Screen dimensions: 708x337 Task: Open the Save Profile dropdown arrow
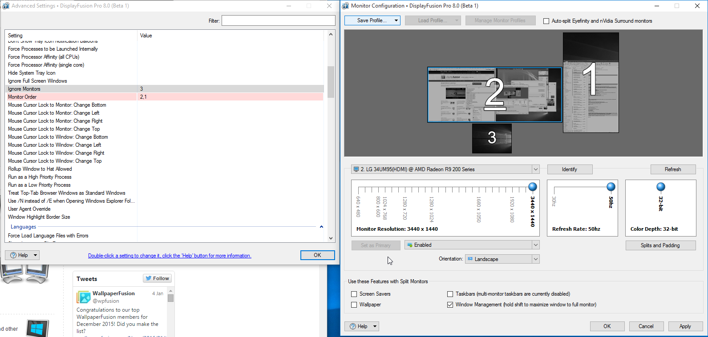click(x=396, y=20)
